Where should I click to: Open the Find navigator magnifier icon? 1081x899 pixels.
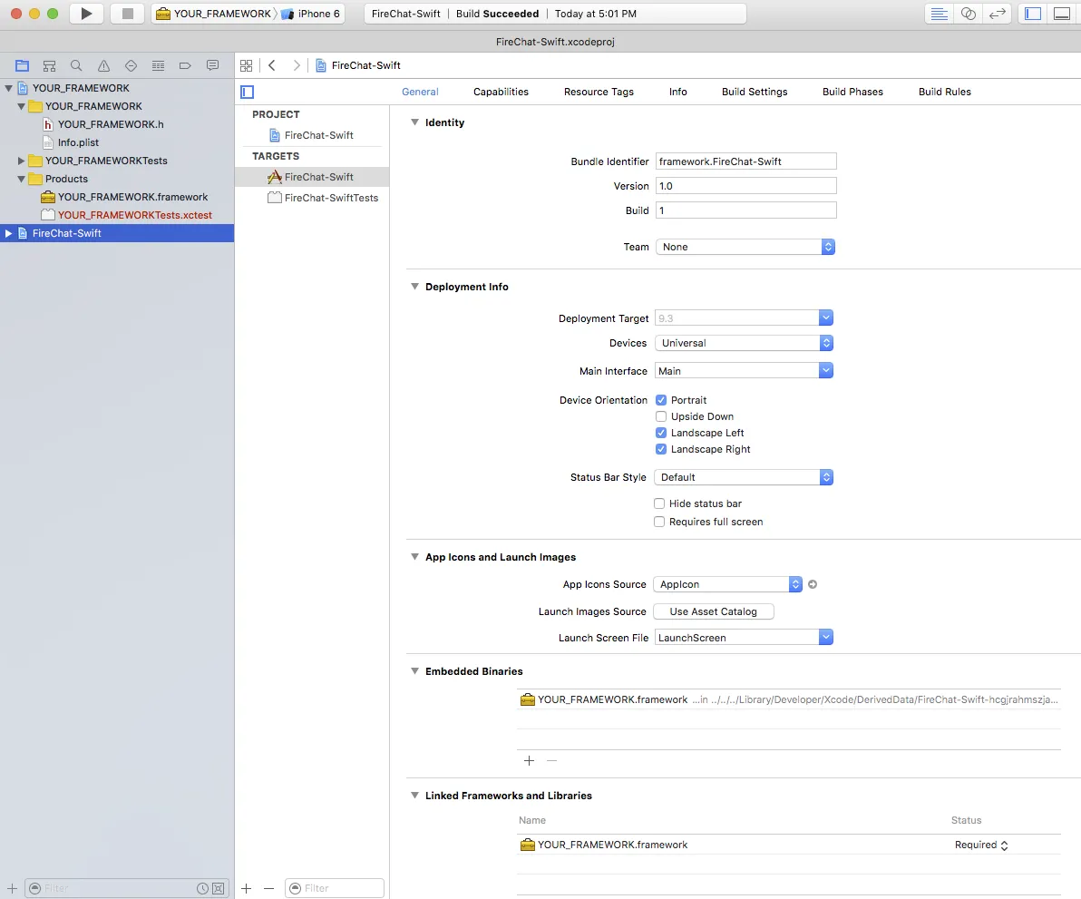tap(76, 65)
